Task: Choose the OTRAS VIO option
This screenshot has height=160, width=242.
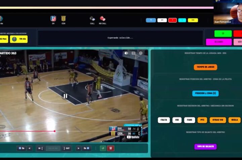Action: 218,120
